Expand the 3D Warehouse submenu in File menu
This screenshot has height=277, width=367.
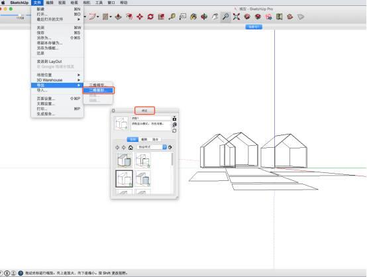point(58,80)
